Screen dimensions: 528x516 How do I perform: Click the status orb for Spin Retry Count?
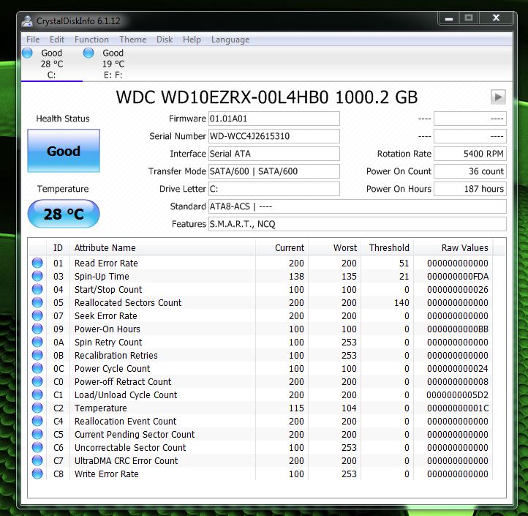coord(37,342)
